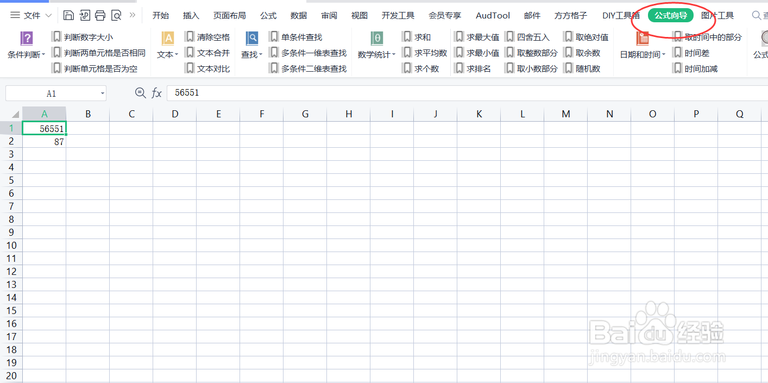Viewport: 768px width, 383px height.
Task: Click 求和
Action: [417, 37]
